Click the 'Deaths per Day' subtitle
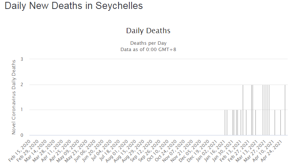The width and height of the screenshot is (294, 167). coord(148,43)
